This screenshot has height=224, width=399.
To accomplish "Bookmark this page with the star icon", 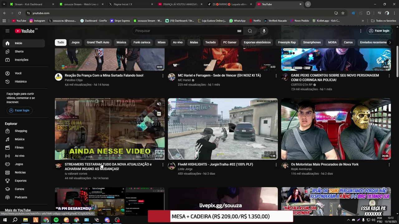I will [343, 13].
